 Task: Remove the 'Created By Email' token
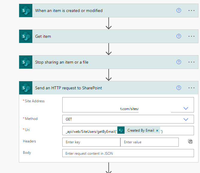157,131
